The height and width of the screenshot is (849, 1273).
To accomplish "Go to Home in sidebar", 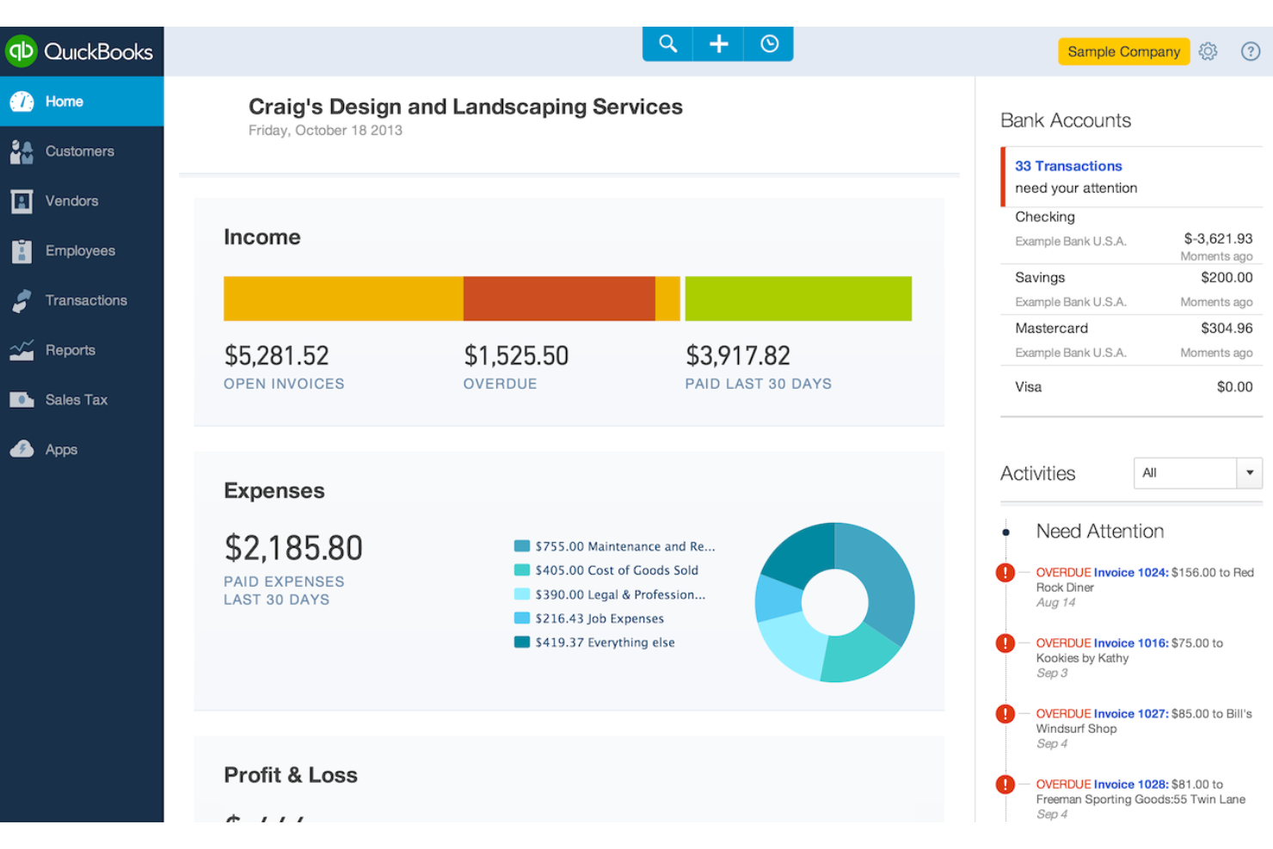I will tap(82, 102).
